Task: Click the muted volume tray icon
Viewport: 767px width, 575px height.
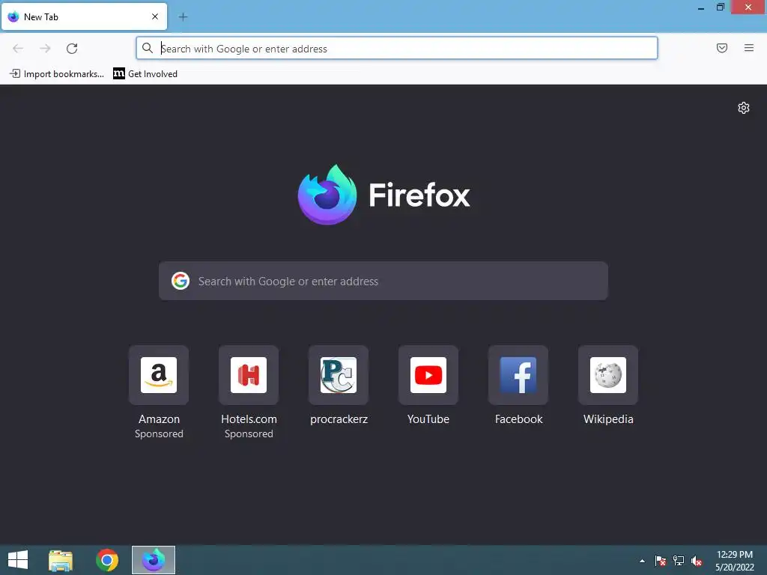Action: (x=697, y=561)
